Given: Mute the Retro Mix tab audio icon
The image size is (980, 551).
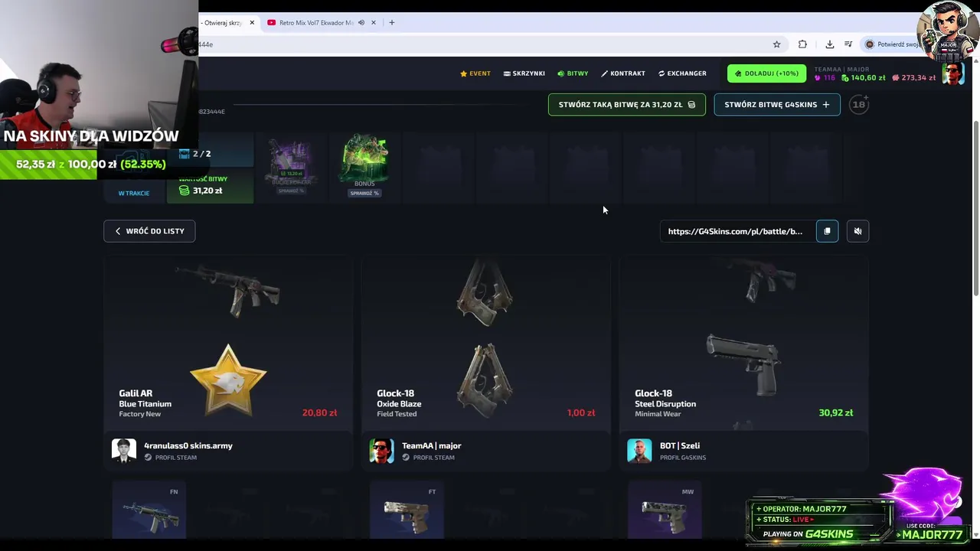Looking at the screenshot, I should tap(361, 23).
